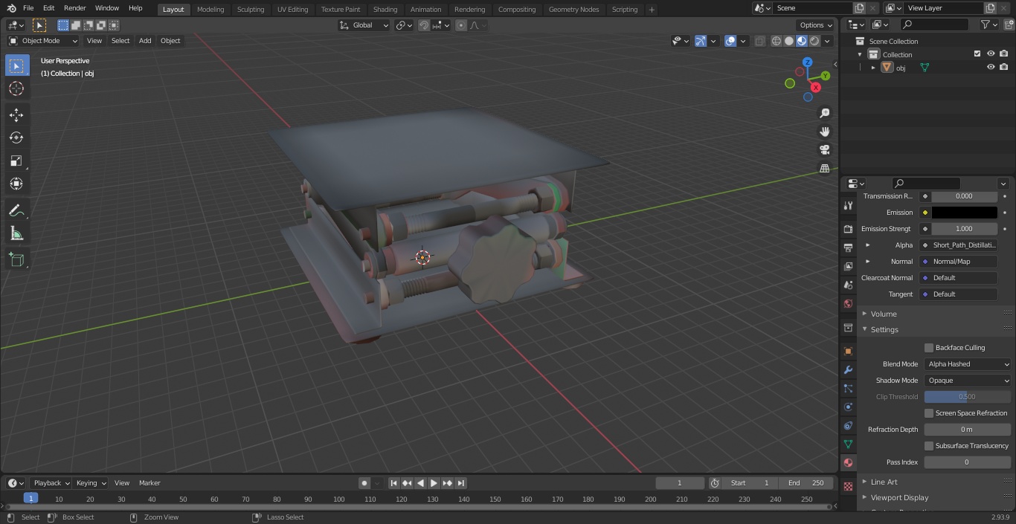Image resolution: width=1016 pixels, height=524 pixels.
Task: Enable Subsurface Translucency checkbox
Action: click(929, 446)
